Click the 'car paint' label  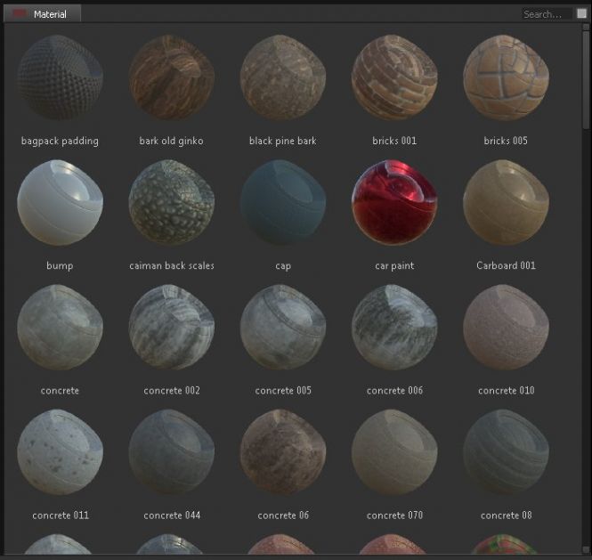tap(394, 266)
